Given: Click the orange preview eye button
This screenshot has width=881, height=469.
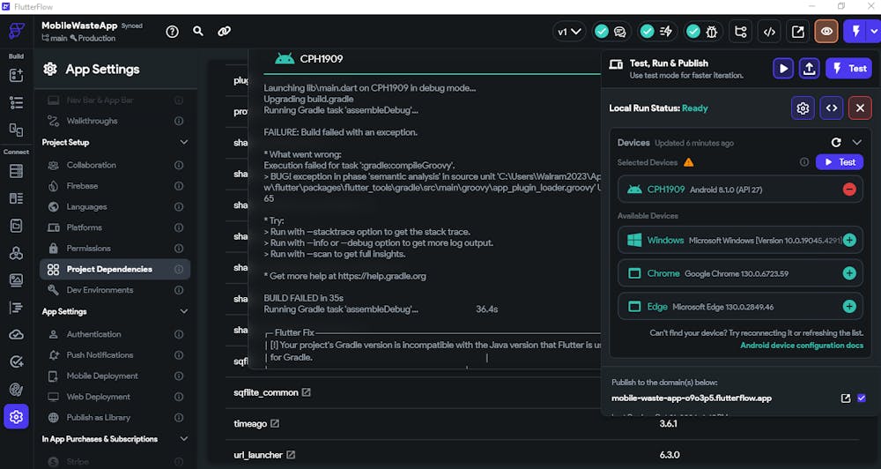Looking at the screenshot, I should click(826, 32).
